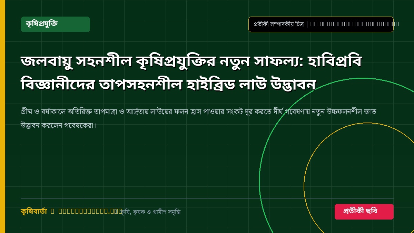Click the headline line বিজ্ঞানীদের তাপসহনশীল হাইব্রিড লাউ উদ্ভাবন
The image size is (414, 233).
(168, 84)
